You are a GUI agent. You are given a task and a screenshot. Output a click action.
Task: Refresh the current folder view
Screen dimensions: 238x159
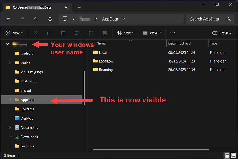tap(50, 19)
